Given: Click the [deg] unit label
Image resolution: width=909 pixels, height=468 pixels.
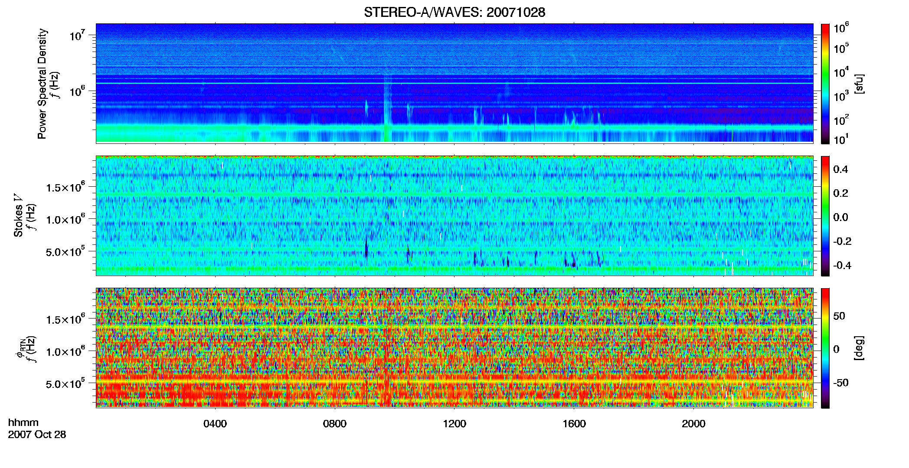Looking at the screenshot, I should [x=859, y=348].
